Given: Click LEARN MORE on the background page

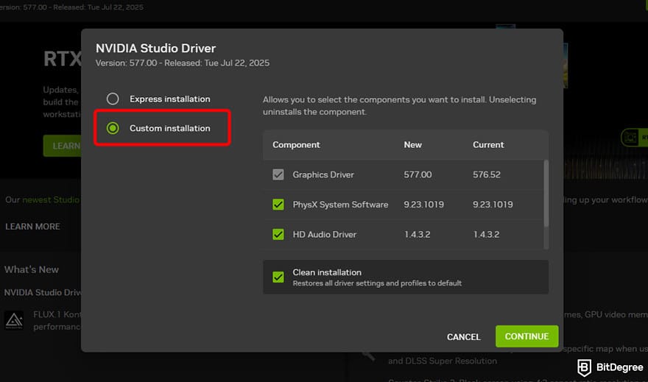Looking at the screenshot, I should click(x=32, y=226).
